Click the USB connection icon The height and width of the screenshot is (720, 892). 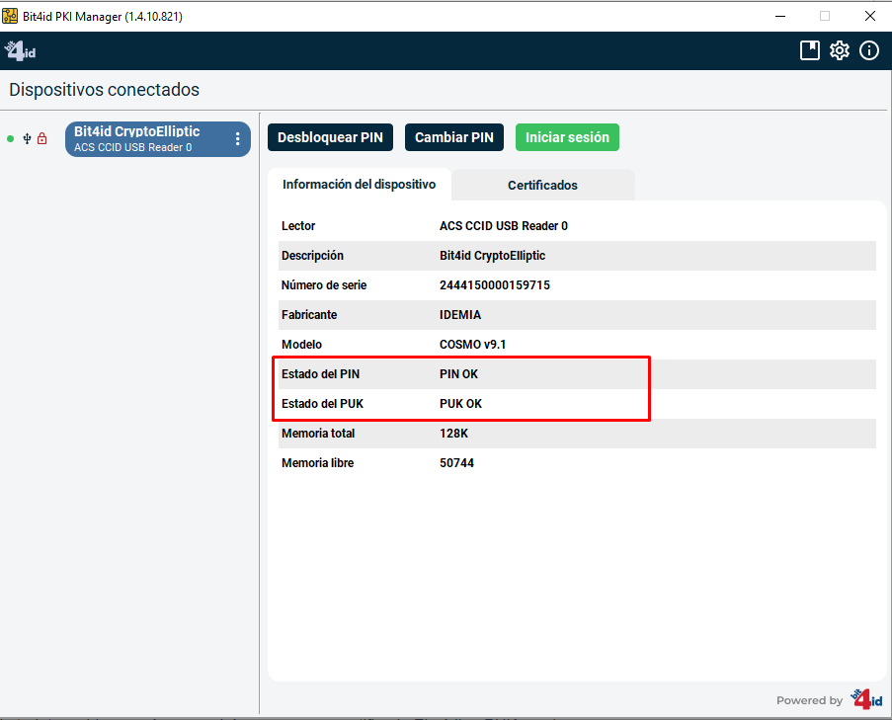click(x=27, y=139)
